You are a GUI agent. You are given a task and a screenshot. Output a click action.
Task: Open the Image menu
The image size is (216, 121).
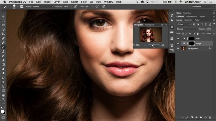pyautogui.click(x=47, y=2)
